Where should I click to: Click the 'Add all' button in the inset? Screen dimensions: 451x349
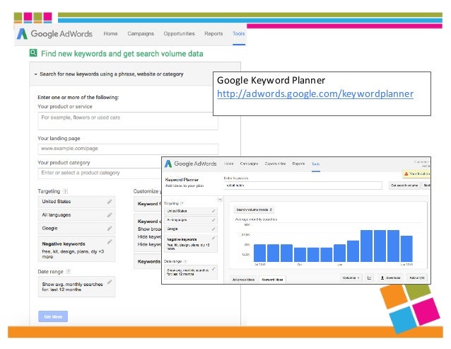coord(417,278)
